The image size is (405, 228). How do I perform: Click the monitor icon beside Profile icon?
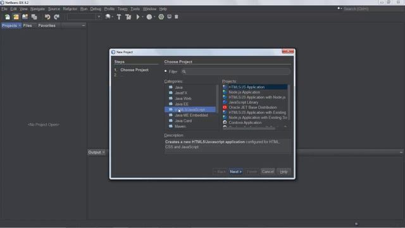point(169,17)
